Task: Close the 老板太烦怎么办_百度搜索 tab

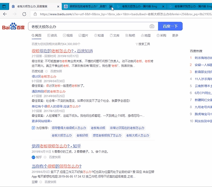Action: (58, 6)
